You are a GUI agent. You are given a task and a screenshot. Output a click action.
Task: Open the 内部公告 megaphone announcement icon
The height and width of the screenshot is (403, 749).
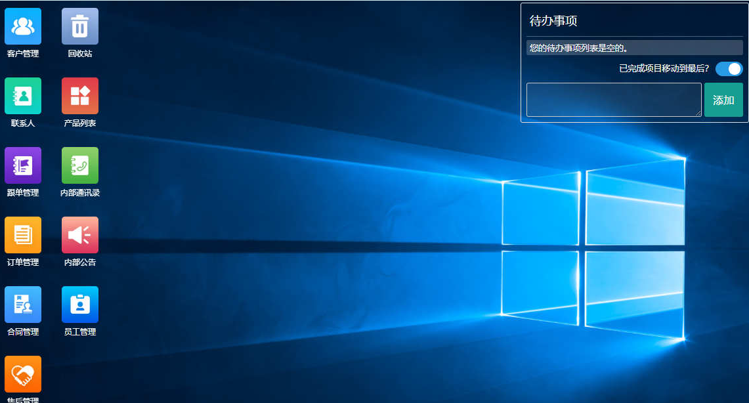80,235
